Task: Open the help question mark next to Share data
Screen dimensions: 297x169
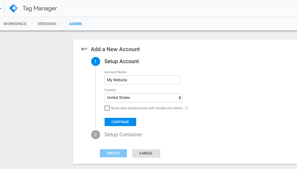Action: pyautogui.click(x=186, y=108)
